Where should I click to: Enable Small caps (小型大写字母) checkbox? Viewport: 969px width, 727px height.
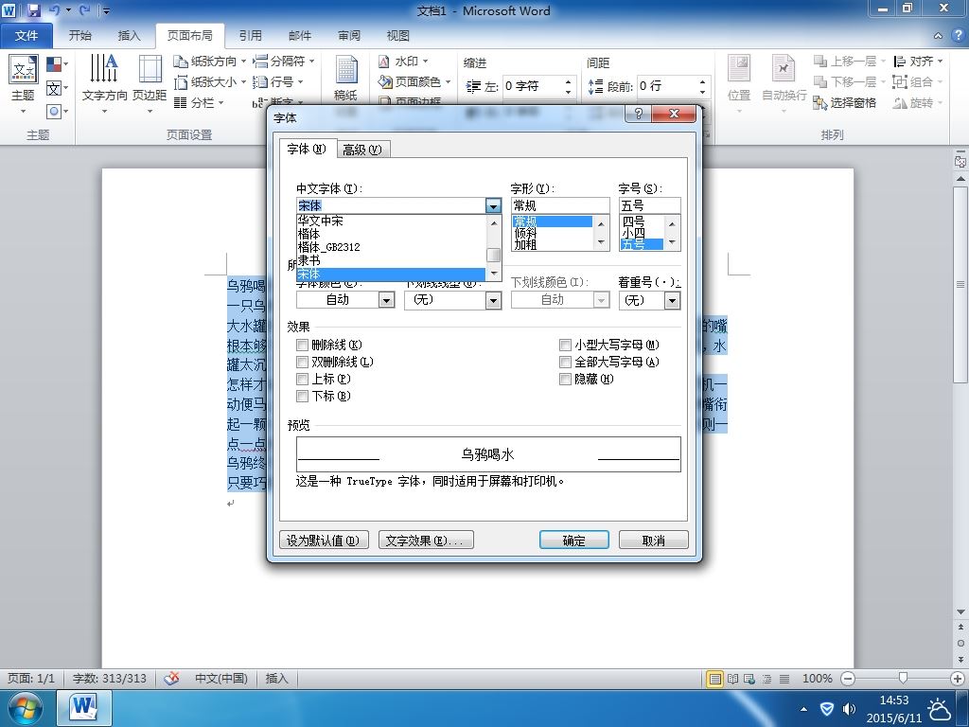pyautogui.click(x=565, y=345)
